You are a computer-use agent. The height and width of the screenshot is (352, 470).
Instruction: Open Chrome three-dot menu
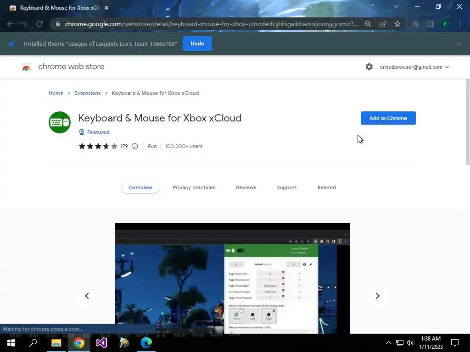[460, 24]
